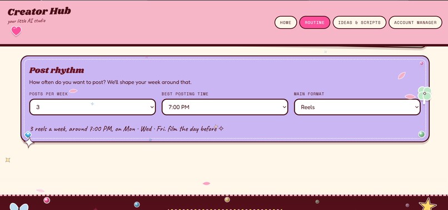Click the 'Main format' label
This screenshot has height=210, width=448.
tap(309, 94)
